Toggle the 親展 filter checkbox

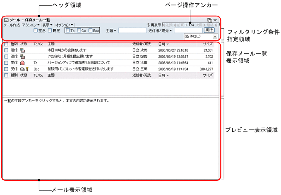click(x=50, y=31)
